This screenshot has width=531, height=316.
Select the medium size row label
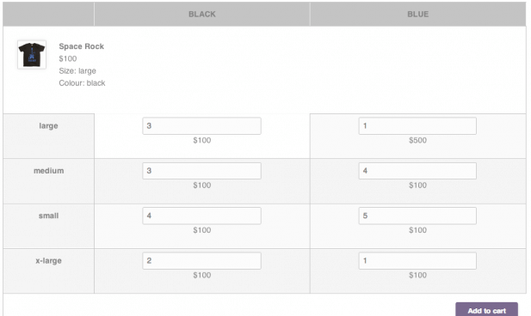click(x=48, y=171)
